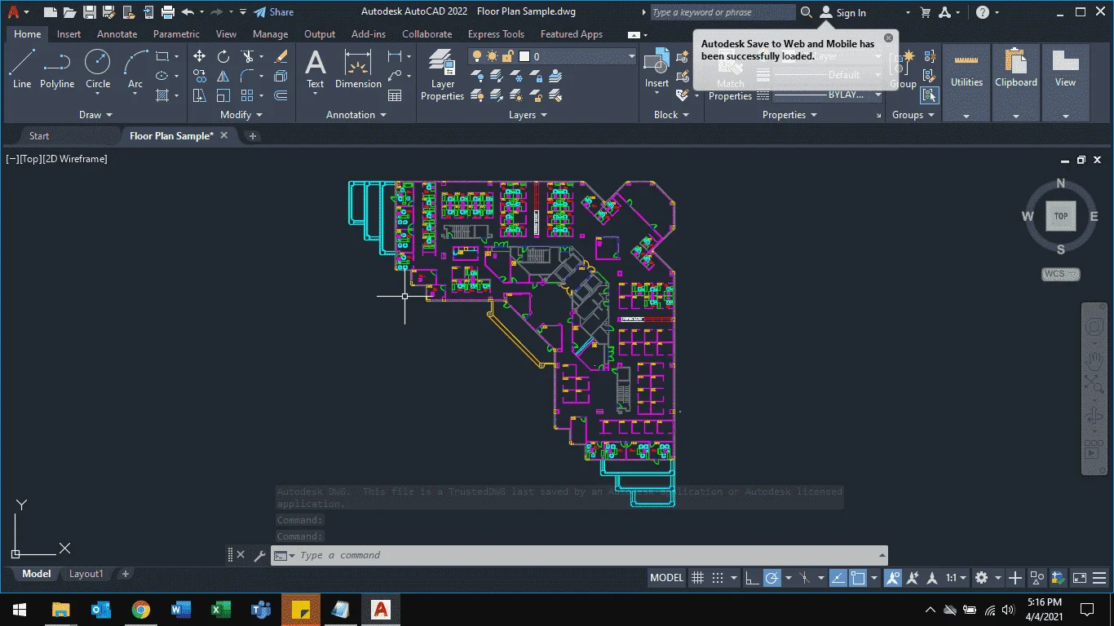Viewport: 1114px width, 626px height.
Task: Toggle Isometric Drafting in status bar
Action: (805, 578)
